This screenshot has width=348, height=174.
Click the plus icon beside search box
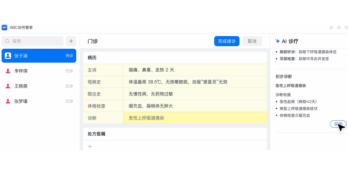[71, 41]
